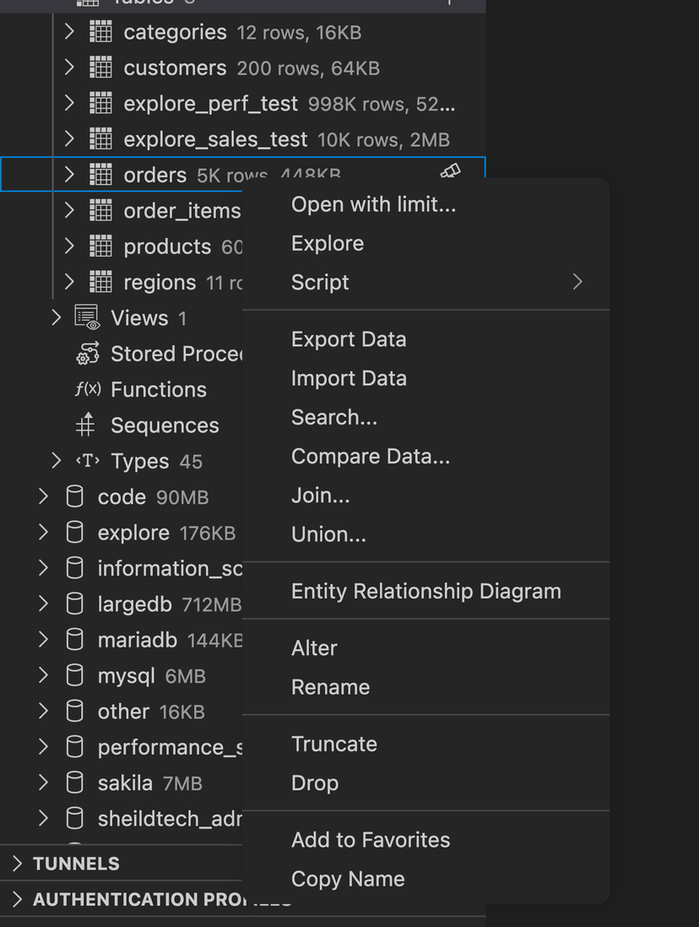This screenshot has width=699, height=927.
Task: Open the AUTHENTICATION PROFILES section
Action: pyautogui.click(x=17, y=899)
